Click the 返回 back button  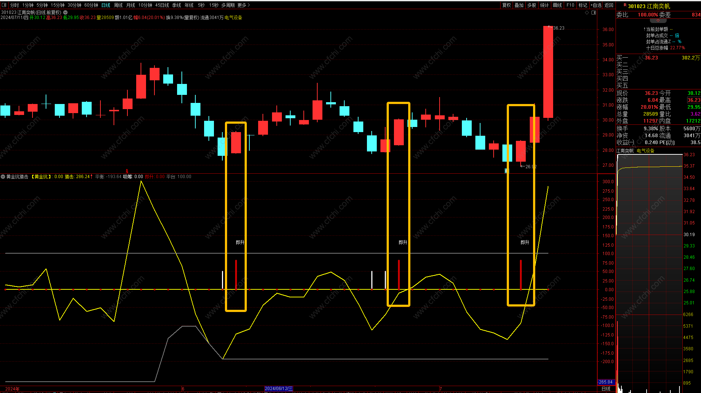pyautogui.click(x=609, y=5)
